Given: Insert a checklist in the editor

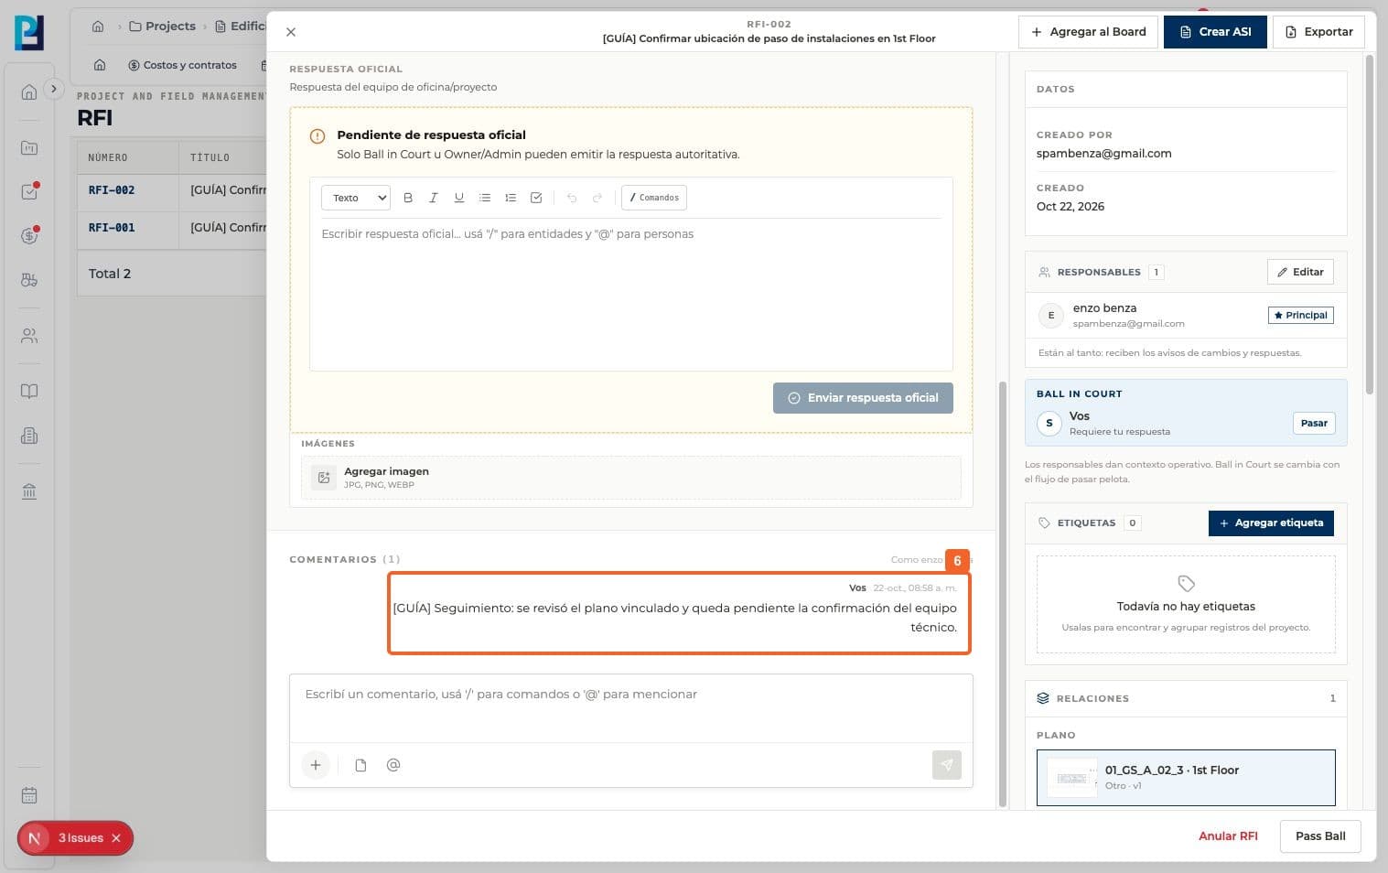Looking at the screenshot, I should coord(536,198).
